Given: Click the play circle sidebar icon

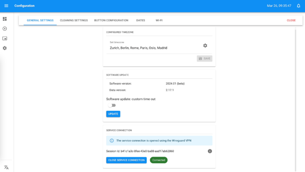Looking at the screenshot, I should click(5, 29).
